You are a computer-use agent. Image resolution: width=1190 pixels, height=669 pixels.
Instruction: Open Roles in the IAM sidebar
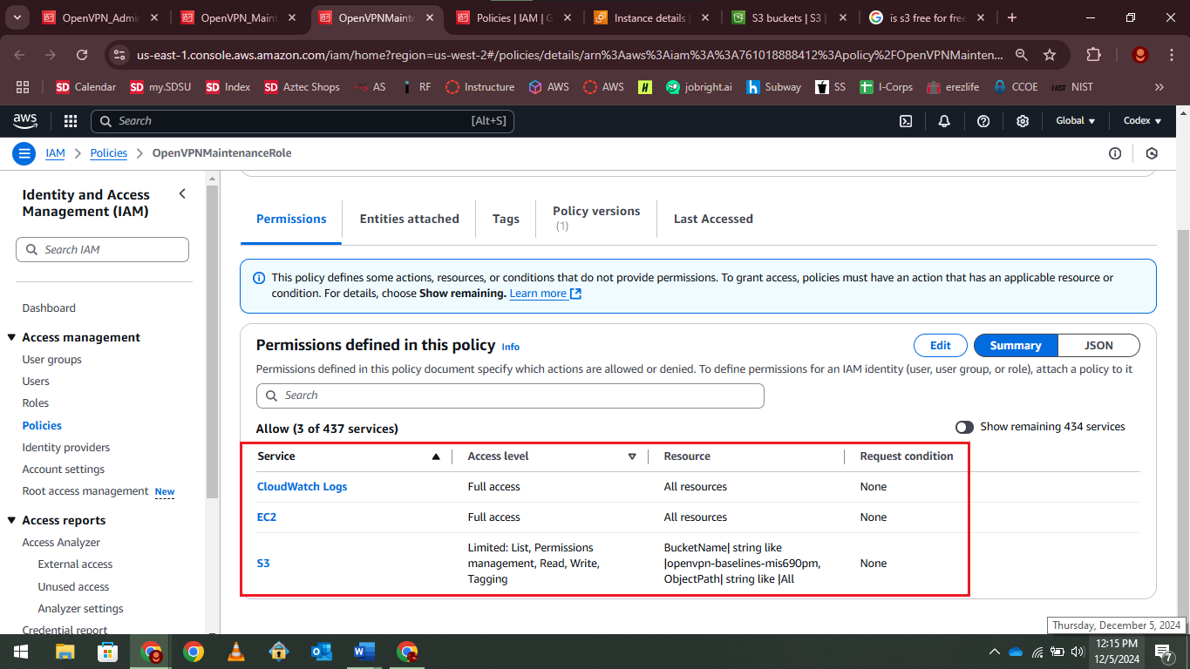(36, 403)
